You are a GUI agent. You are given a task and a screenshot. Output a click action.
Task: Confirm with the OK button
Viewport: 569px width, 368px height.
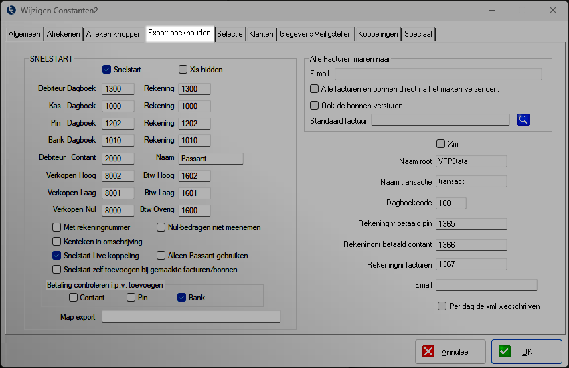[x=526, y=351]
